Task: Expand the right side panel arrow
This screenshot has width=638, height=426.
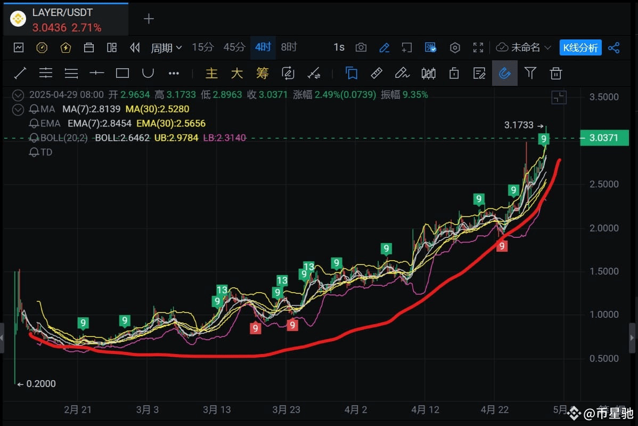Action: tap(632, 337)
